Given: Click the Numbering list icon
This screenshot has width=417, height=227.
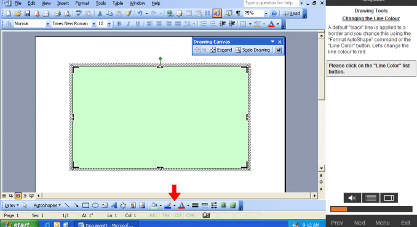Looking at the screenshot, I should coord(204,24).
